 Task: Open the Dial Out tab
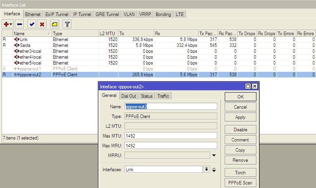point(129,96)
